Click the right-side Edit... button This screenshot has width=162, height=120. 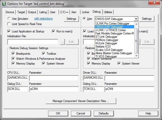[148, 42]
